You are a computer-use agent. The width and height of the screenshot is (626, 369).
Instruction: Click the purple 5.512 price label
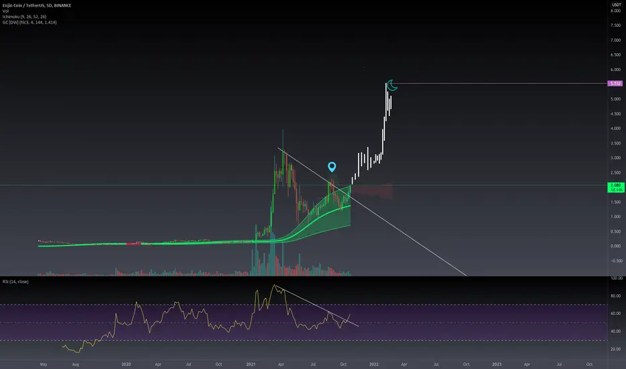point(615,83)
